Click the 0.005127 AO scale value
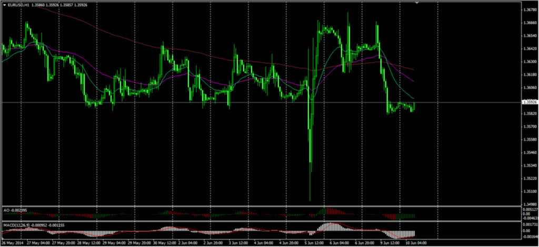This screenshot has height=247, width=539. pos(528,209)
